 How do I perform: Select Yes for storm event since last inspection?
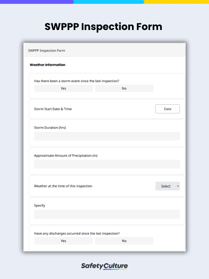click(63, 89)
